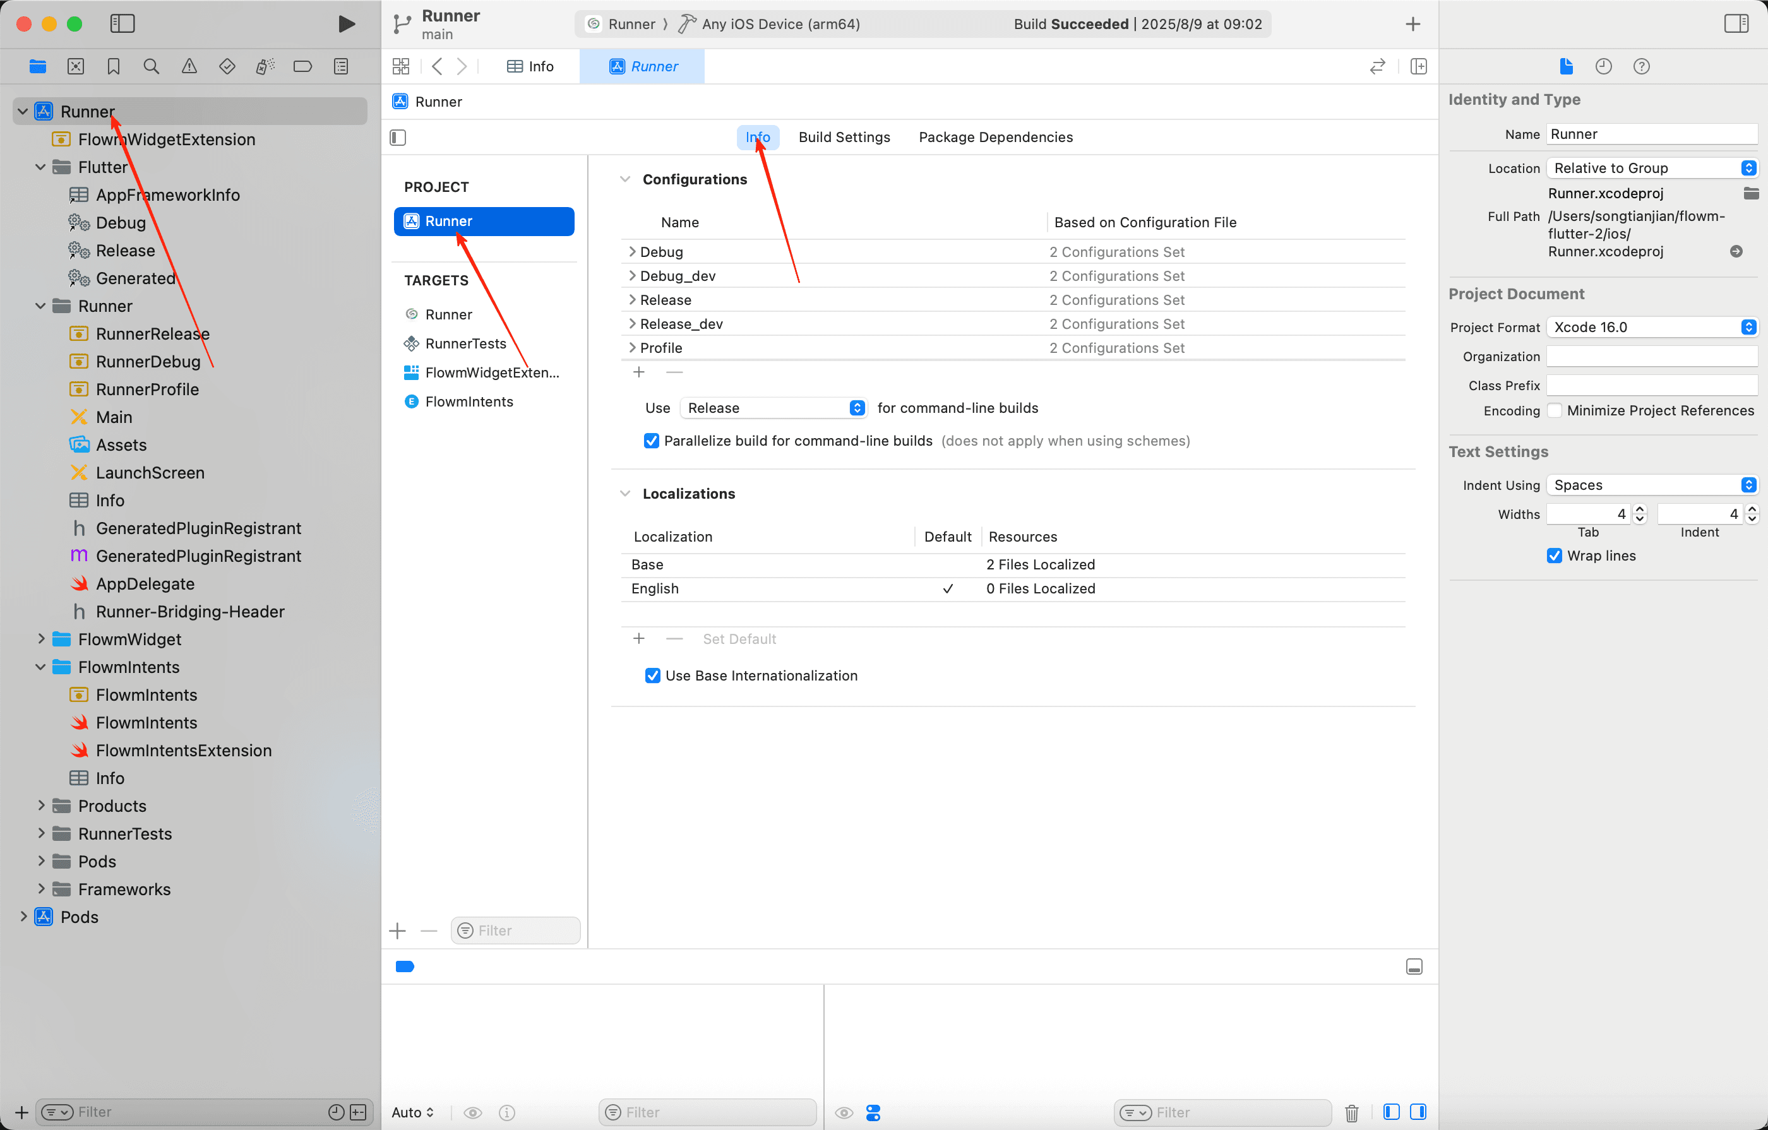Increase Tab width stepper
1768x1130 pixels.
(x=1640, y=509)
